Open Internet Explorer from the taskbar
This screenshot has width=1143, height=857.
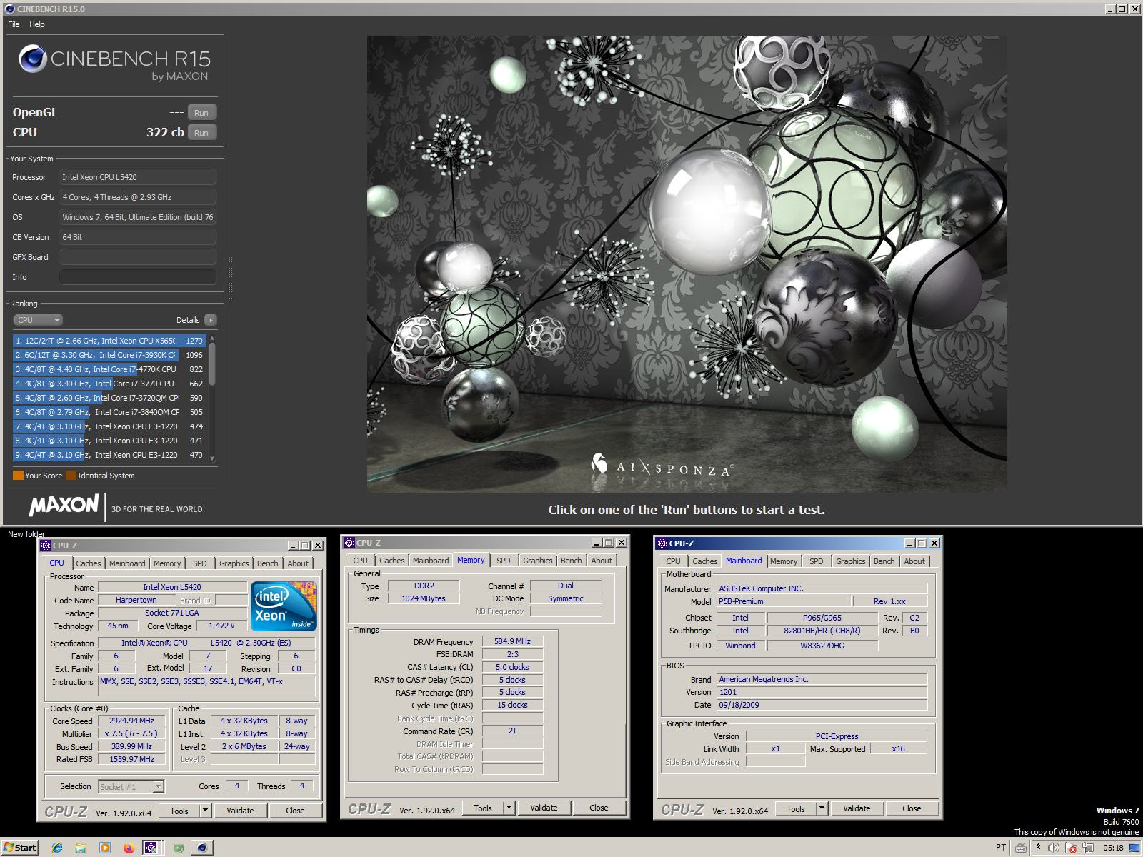57,848
